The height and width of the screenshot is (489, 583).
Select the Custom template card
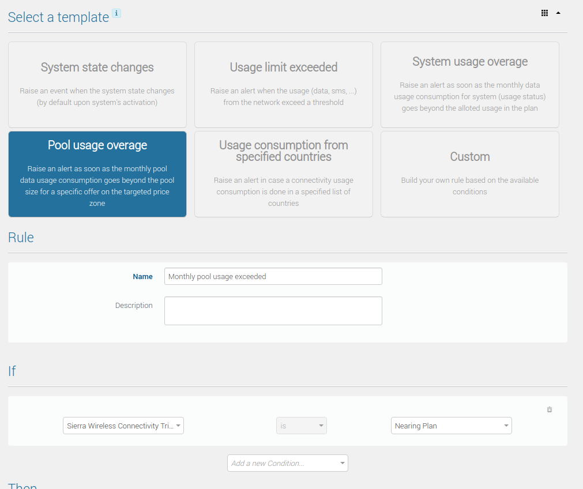(469, 174)
